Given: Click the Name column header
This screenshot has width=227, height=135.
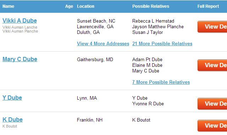Looking at the screenshot, I should pyautogui.click(x=9, y=6).
